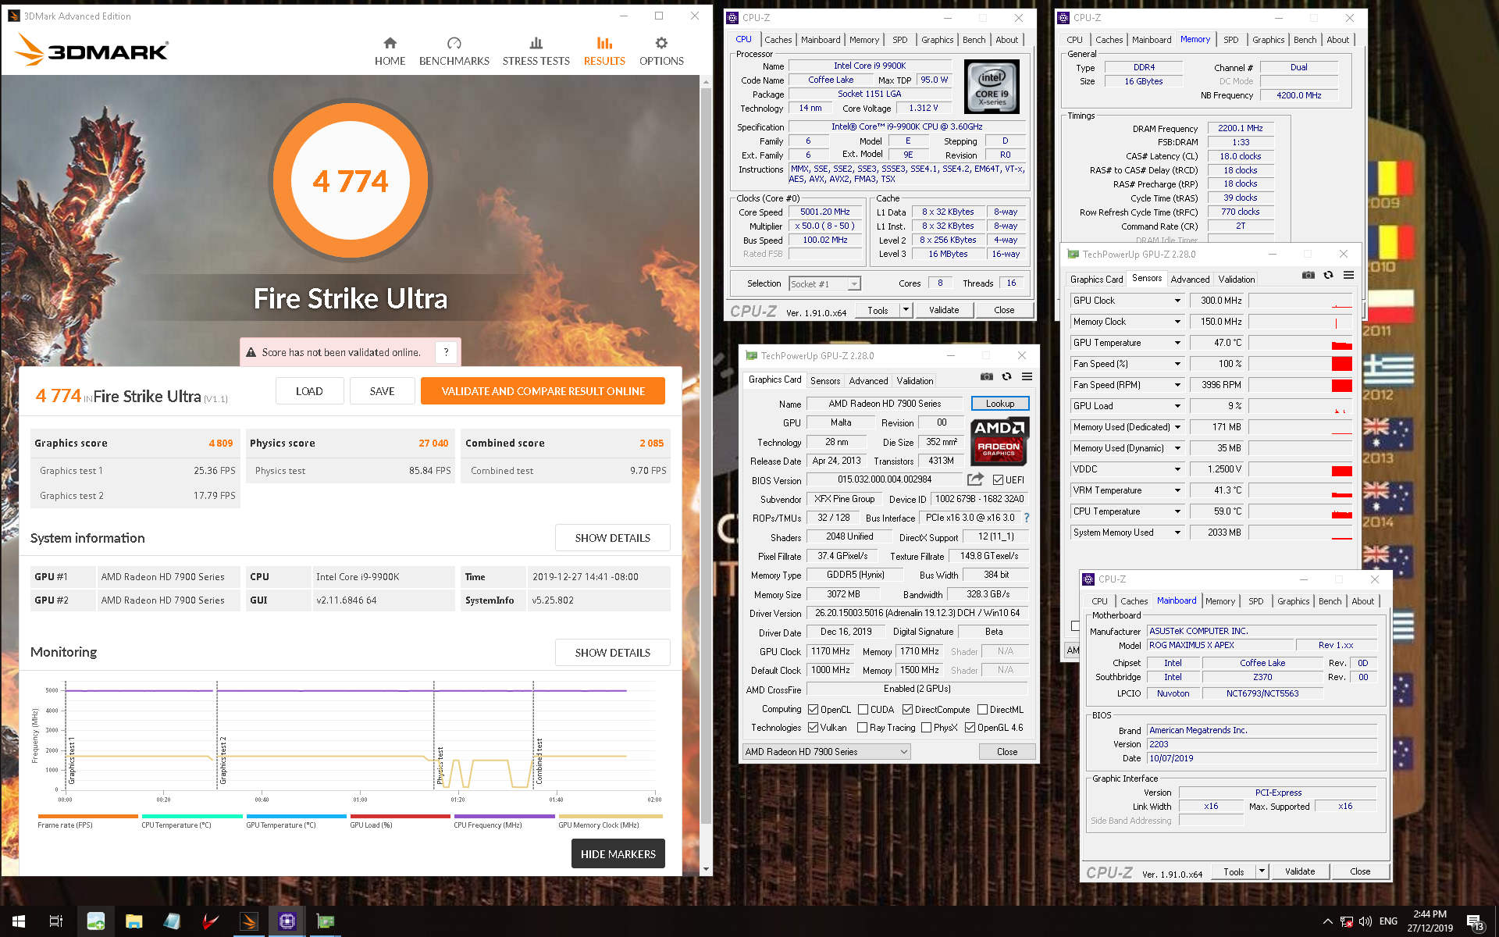Refresh the Sensors GPU-Z window

pos(1328,275)
